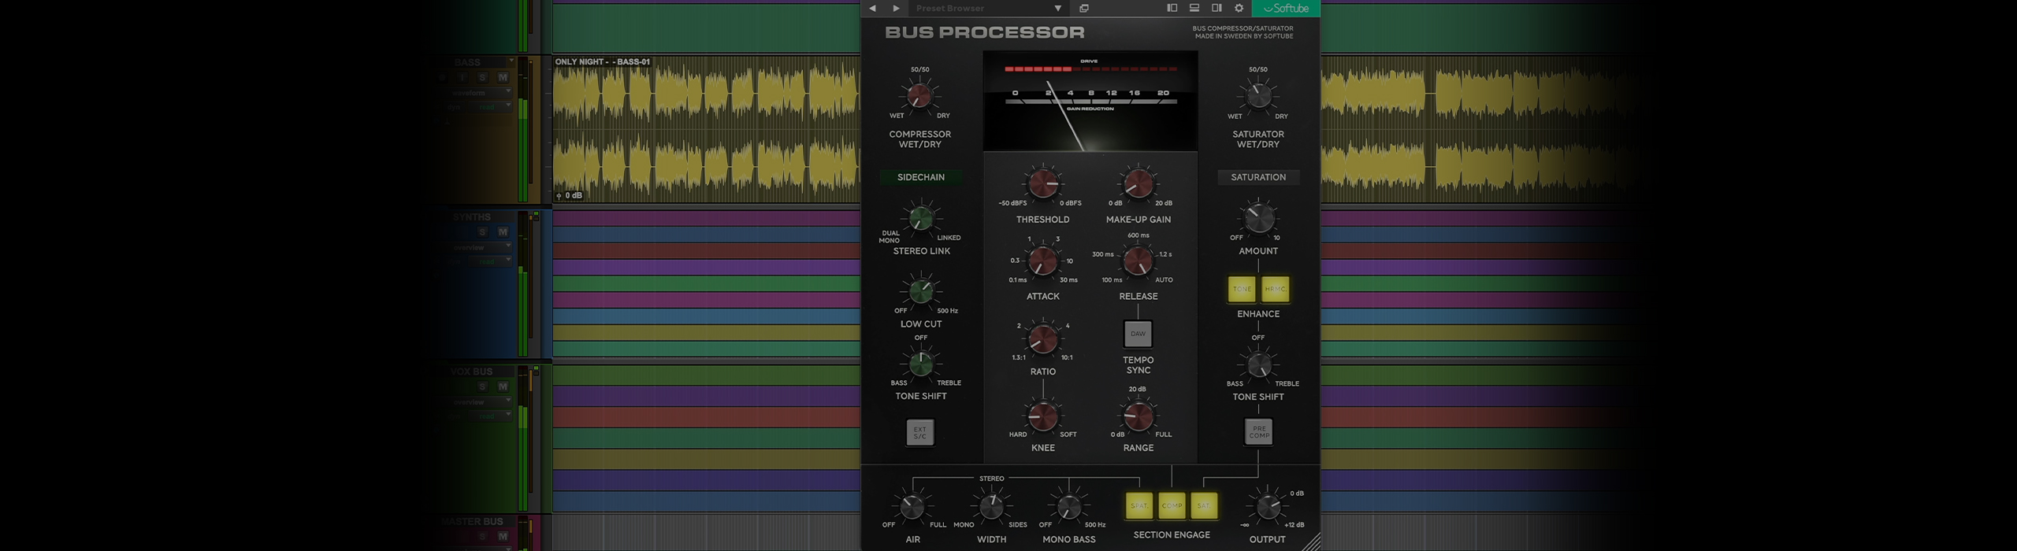2017x551 pixels.
Task: Toggle the EXT S/C sidechain button
Action: point(919,433)
